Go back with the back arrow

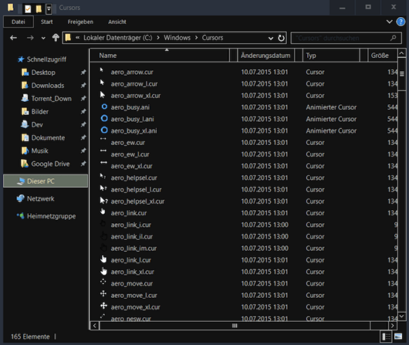(x=14, y=38)
